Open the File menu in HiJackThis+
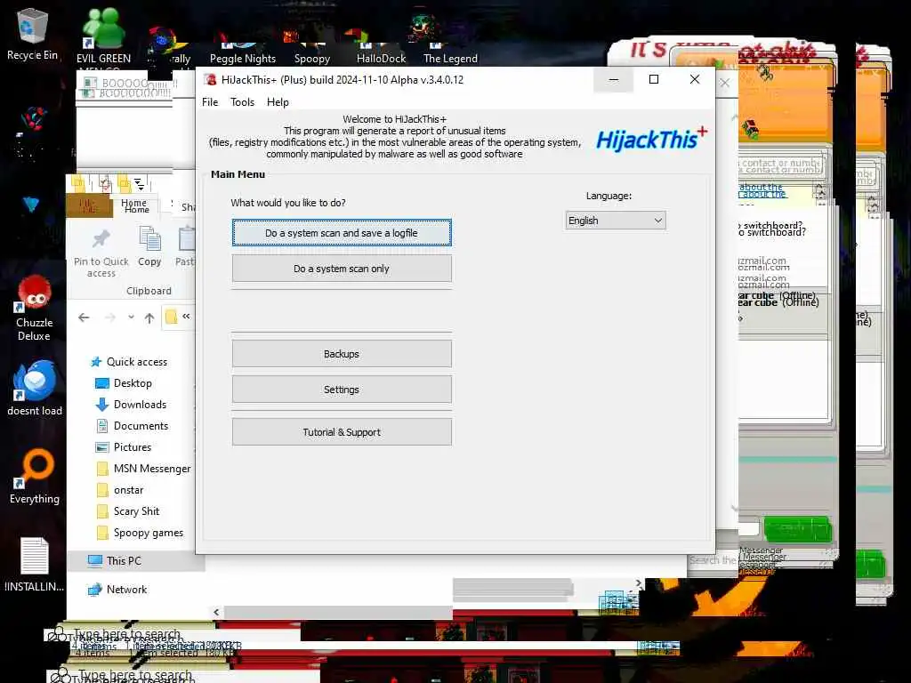The height and width of the screenshot is (683, 911). tap(210, 102)
